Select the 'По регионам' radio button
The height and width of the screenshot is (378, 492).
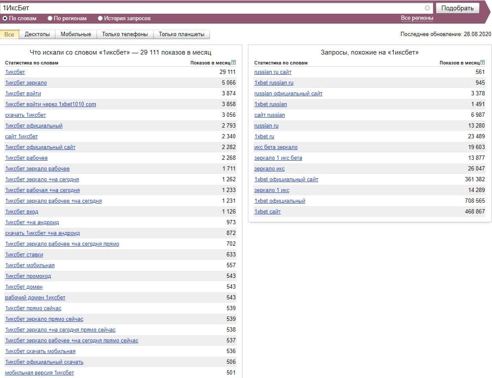50,18
